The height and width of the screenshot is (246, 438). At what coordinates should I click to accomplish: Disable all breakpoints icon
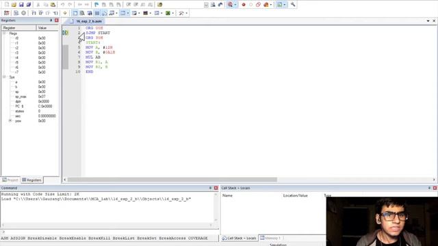[x=259, y=5]
